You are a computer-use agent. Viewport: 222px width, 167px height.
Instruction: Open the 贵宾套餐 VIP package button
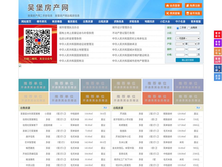(173, 13)
